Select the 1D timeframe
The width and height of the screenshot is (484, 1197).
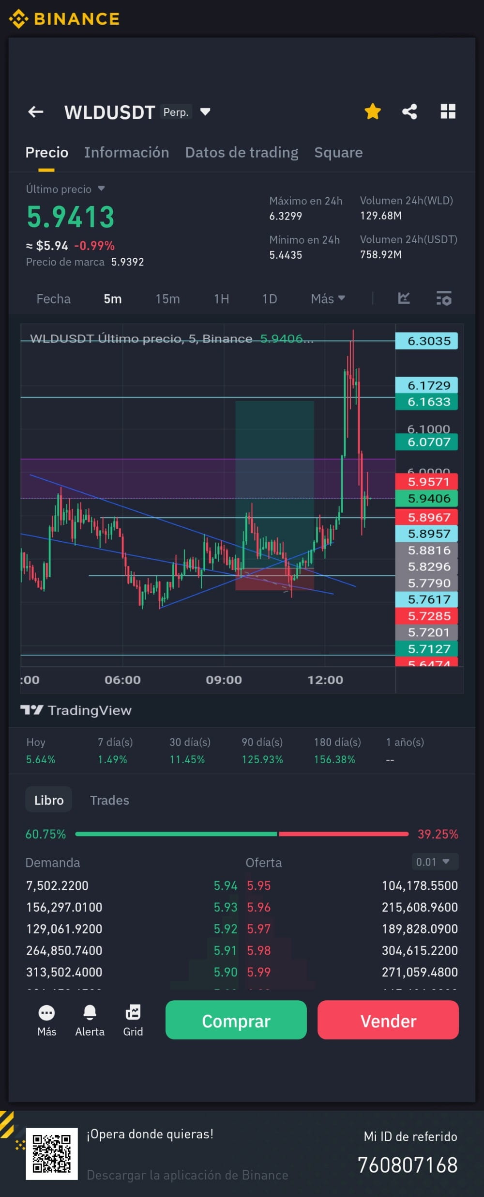270,299
